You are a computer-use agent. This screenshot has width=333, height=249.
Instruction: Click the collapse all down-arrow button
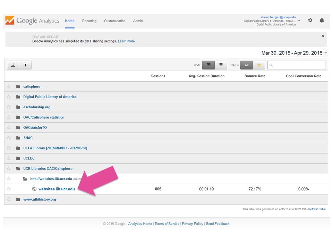click(x=13, y=65)
